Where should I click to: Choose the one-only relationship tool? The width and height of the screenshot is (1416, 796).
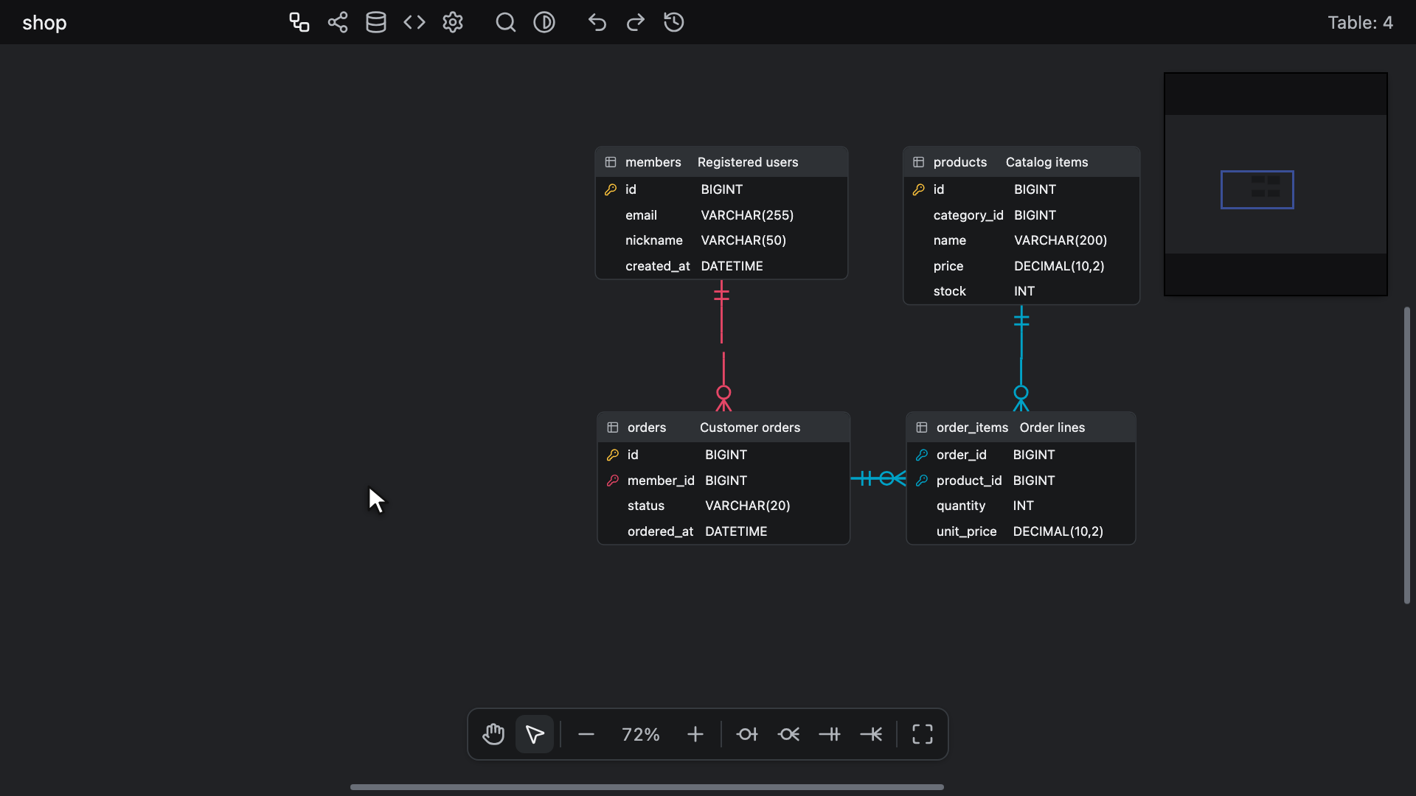click(830, 734)
